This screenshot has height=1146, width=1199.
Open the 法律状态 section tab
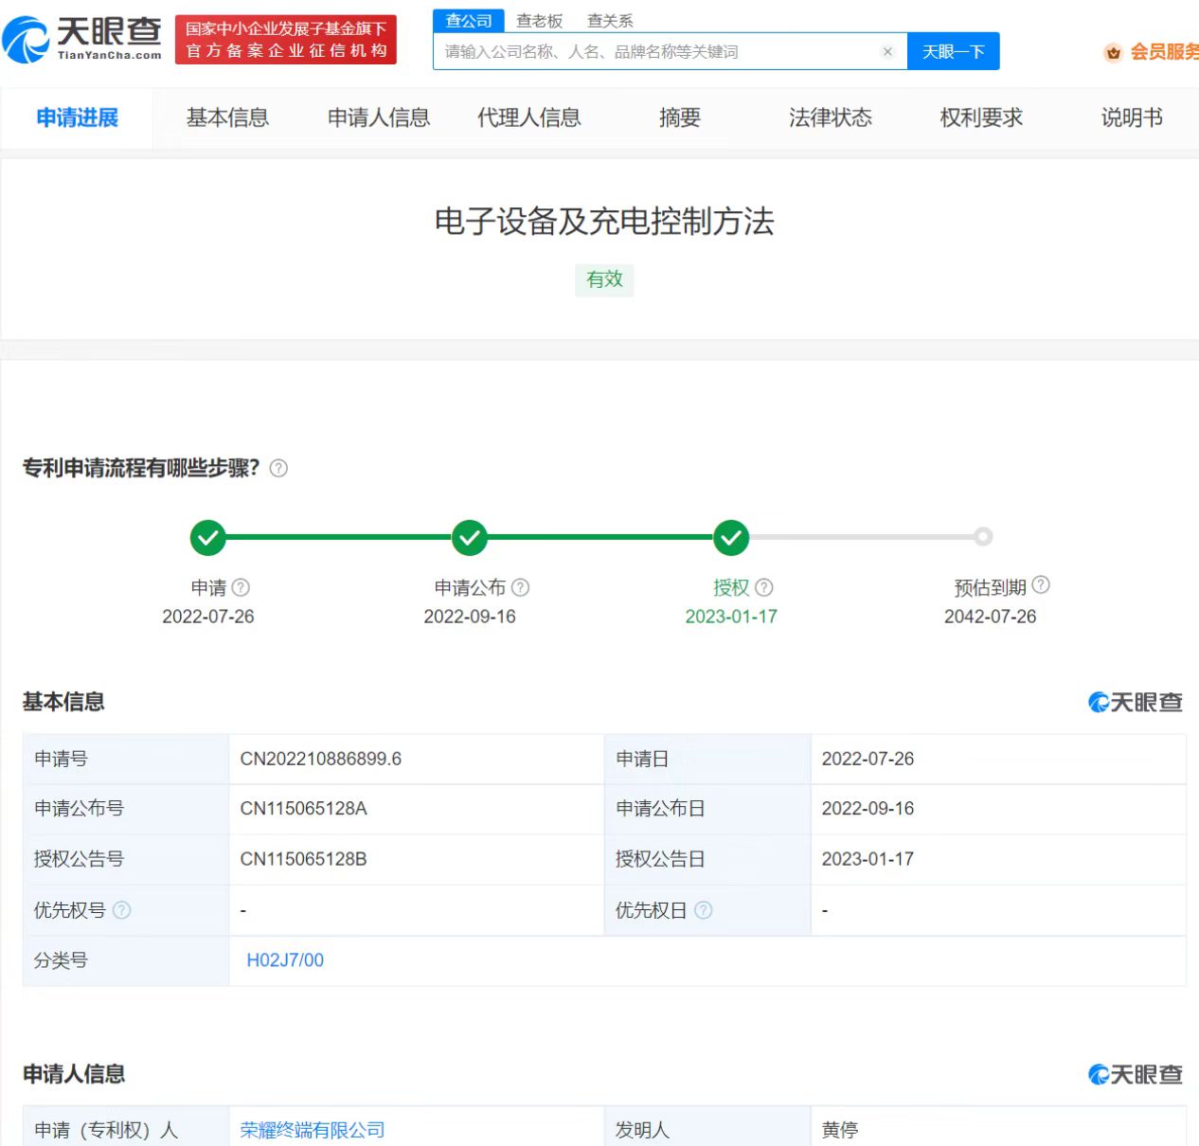click(x=830, y=117)
